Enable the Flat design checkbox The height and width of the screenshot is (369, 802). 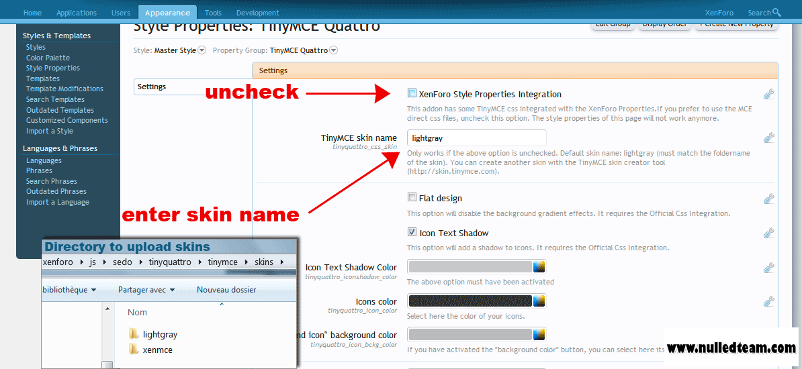412,198
